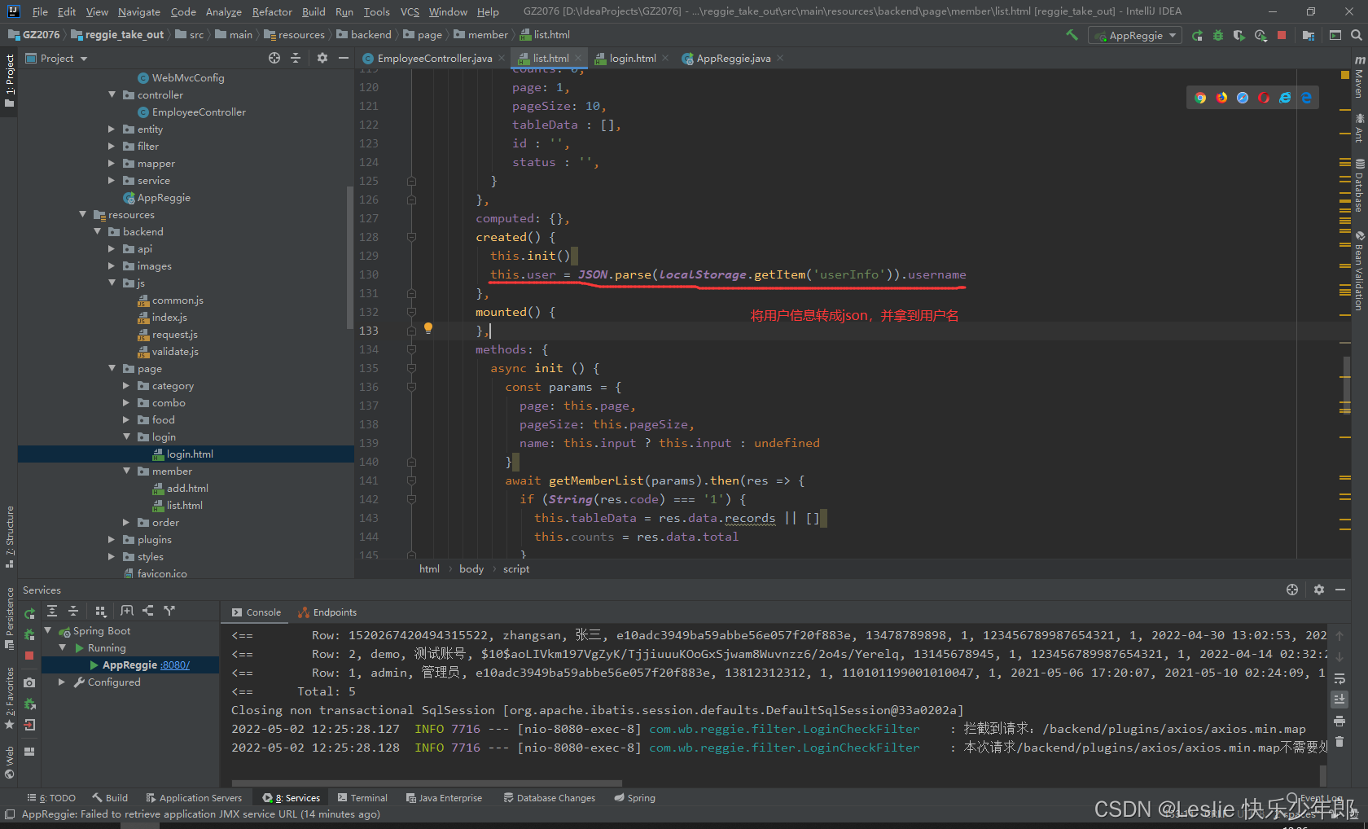The height and width of the screenshot is (829, 1368).
Task: Toggle the Bean Validation tool window
Action: coord(1359,270)
